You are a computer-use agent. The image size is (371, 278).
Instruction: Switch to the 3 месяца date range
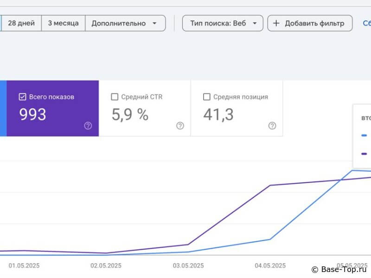pyautogui.click(x=63, y=23)
